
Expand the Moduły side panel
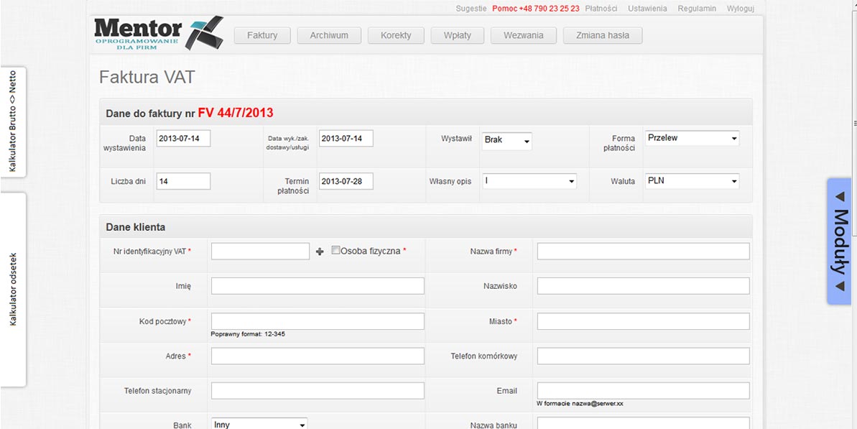[839, 241]
